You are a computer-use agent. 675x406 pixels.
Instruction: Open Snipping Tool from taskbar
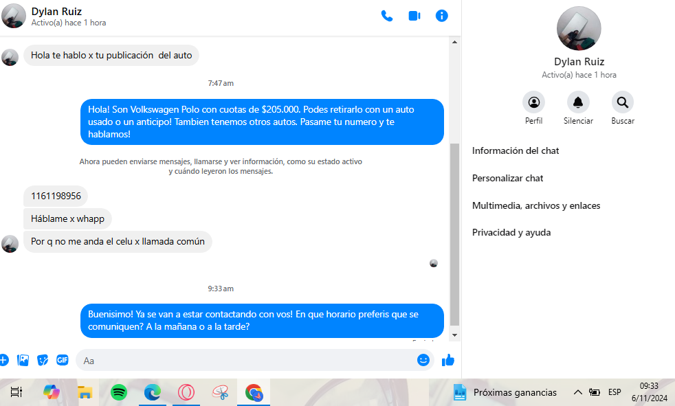click(x=220, y=392)
